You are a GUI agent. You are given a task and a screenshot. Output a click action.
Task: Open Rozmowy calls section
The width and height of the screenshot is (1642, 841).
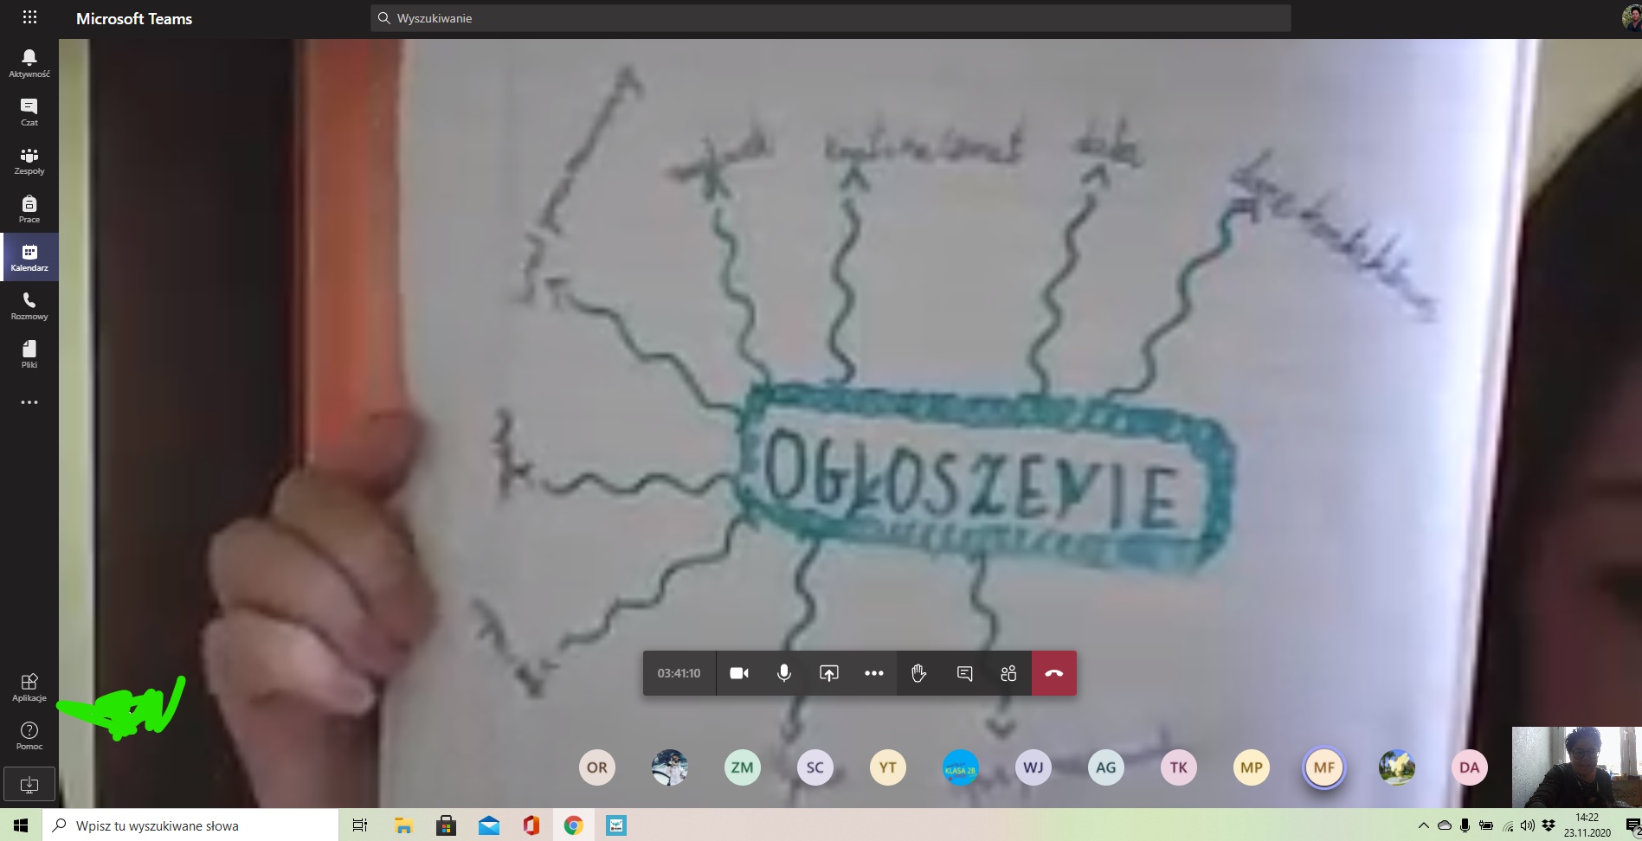tap(29, 305)
